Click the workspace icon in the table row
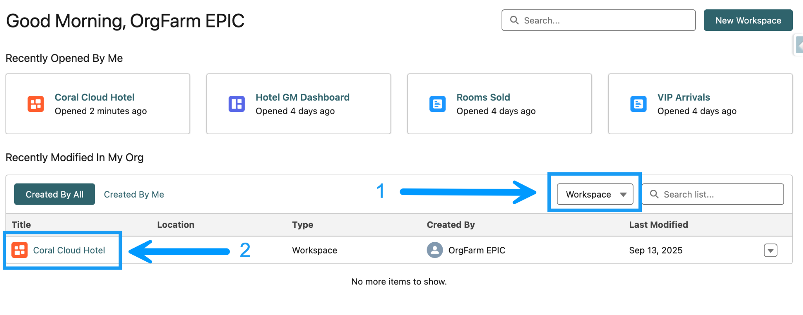 [x=20, y=250]
